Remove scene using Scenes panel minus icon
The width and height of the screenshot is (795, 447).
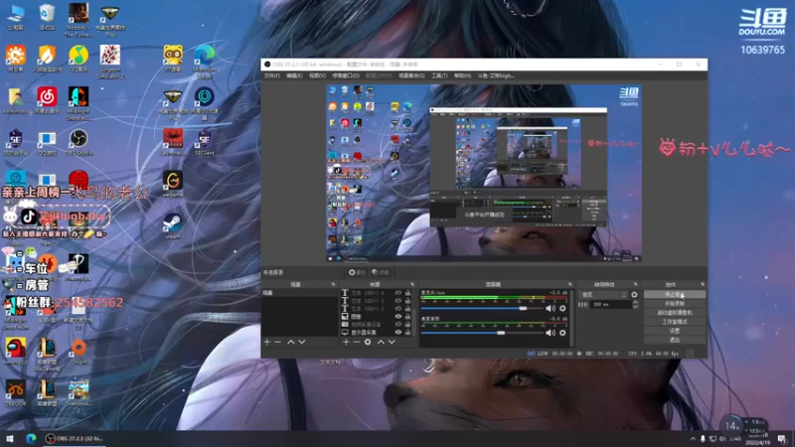click(x=278, y=342)
